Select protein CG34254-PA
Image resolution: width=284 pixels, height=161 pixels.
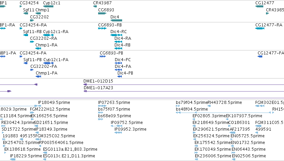pos(33,53)
